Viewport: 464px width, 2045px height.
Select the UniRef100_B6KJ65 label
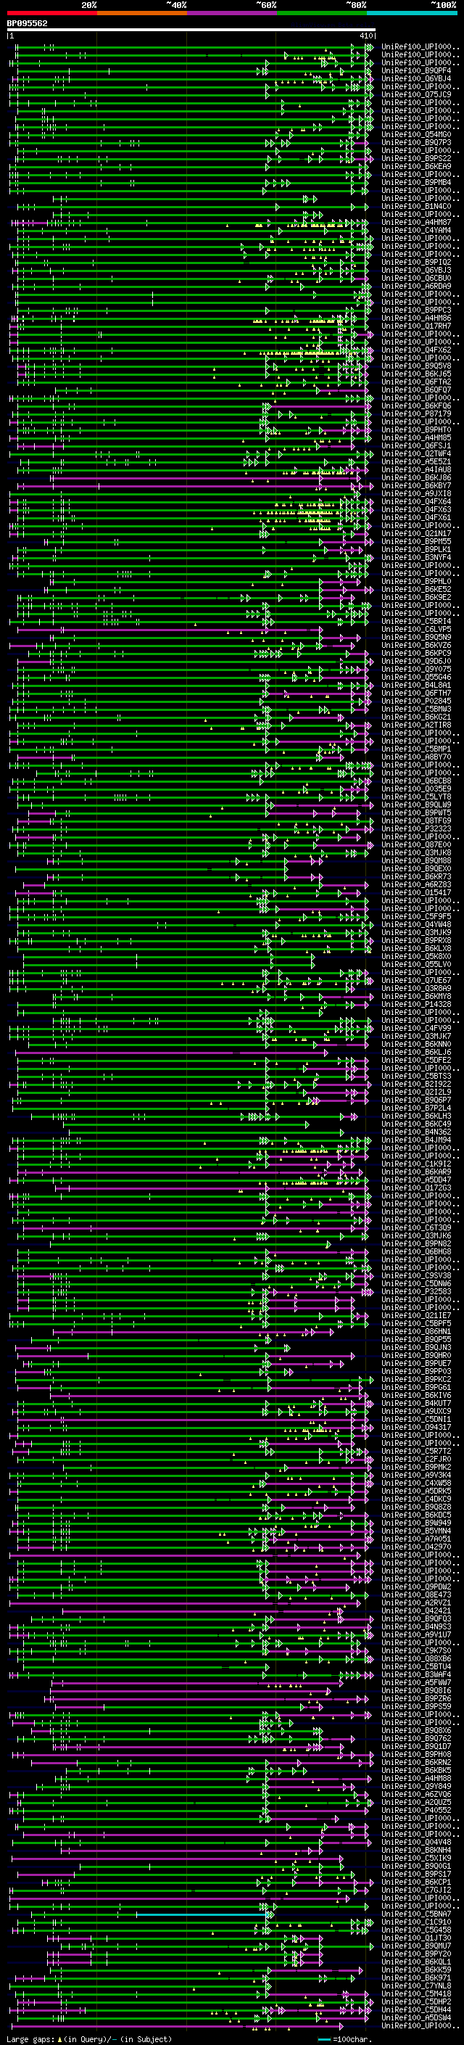pos(416,374)
